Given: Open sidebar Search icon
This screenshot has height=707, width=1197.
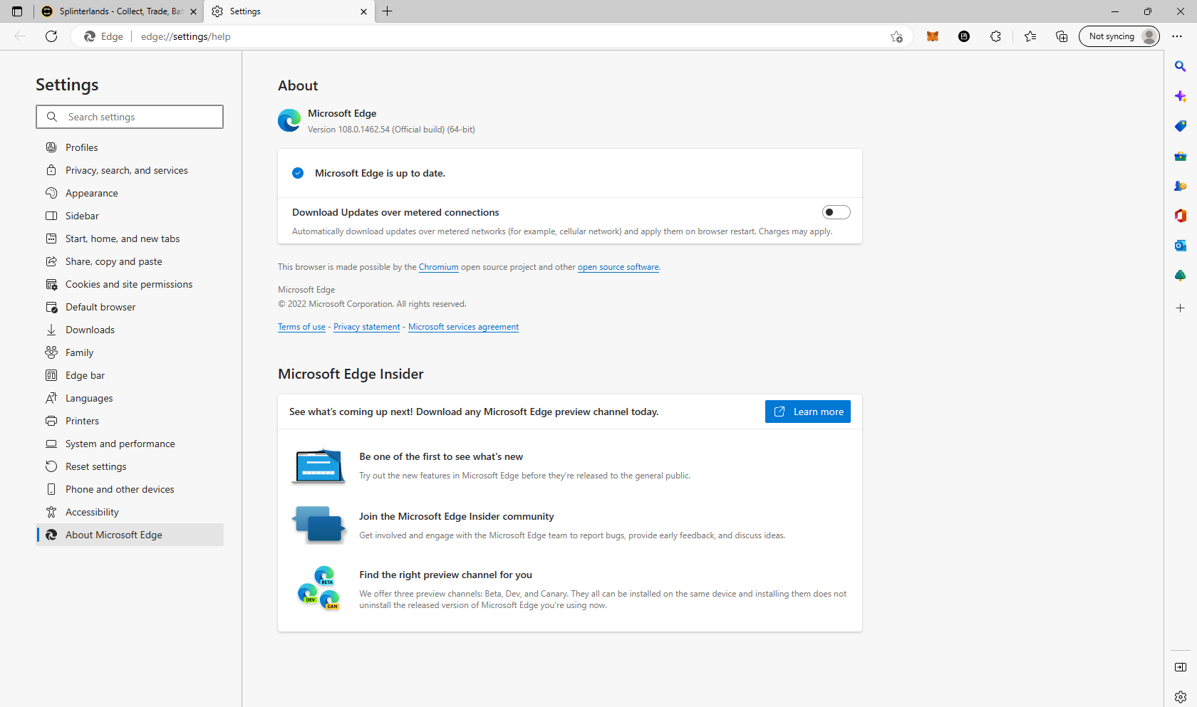Looking at the screenshot, I should pyautogui.click(x=1181, y=66).
